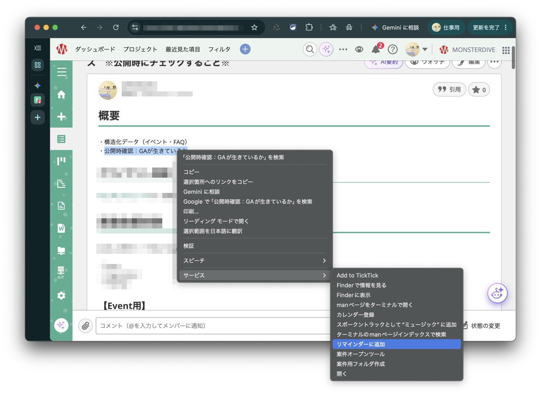Choose カレンダー登録 in services menu
This screenshot has width=541, height=393.
click(396, 315)
